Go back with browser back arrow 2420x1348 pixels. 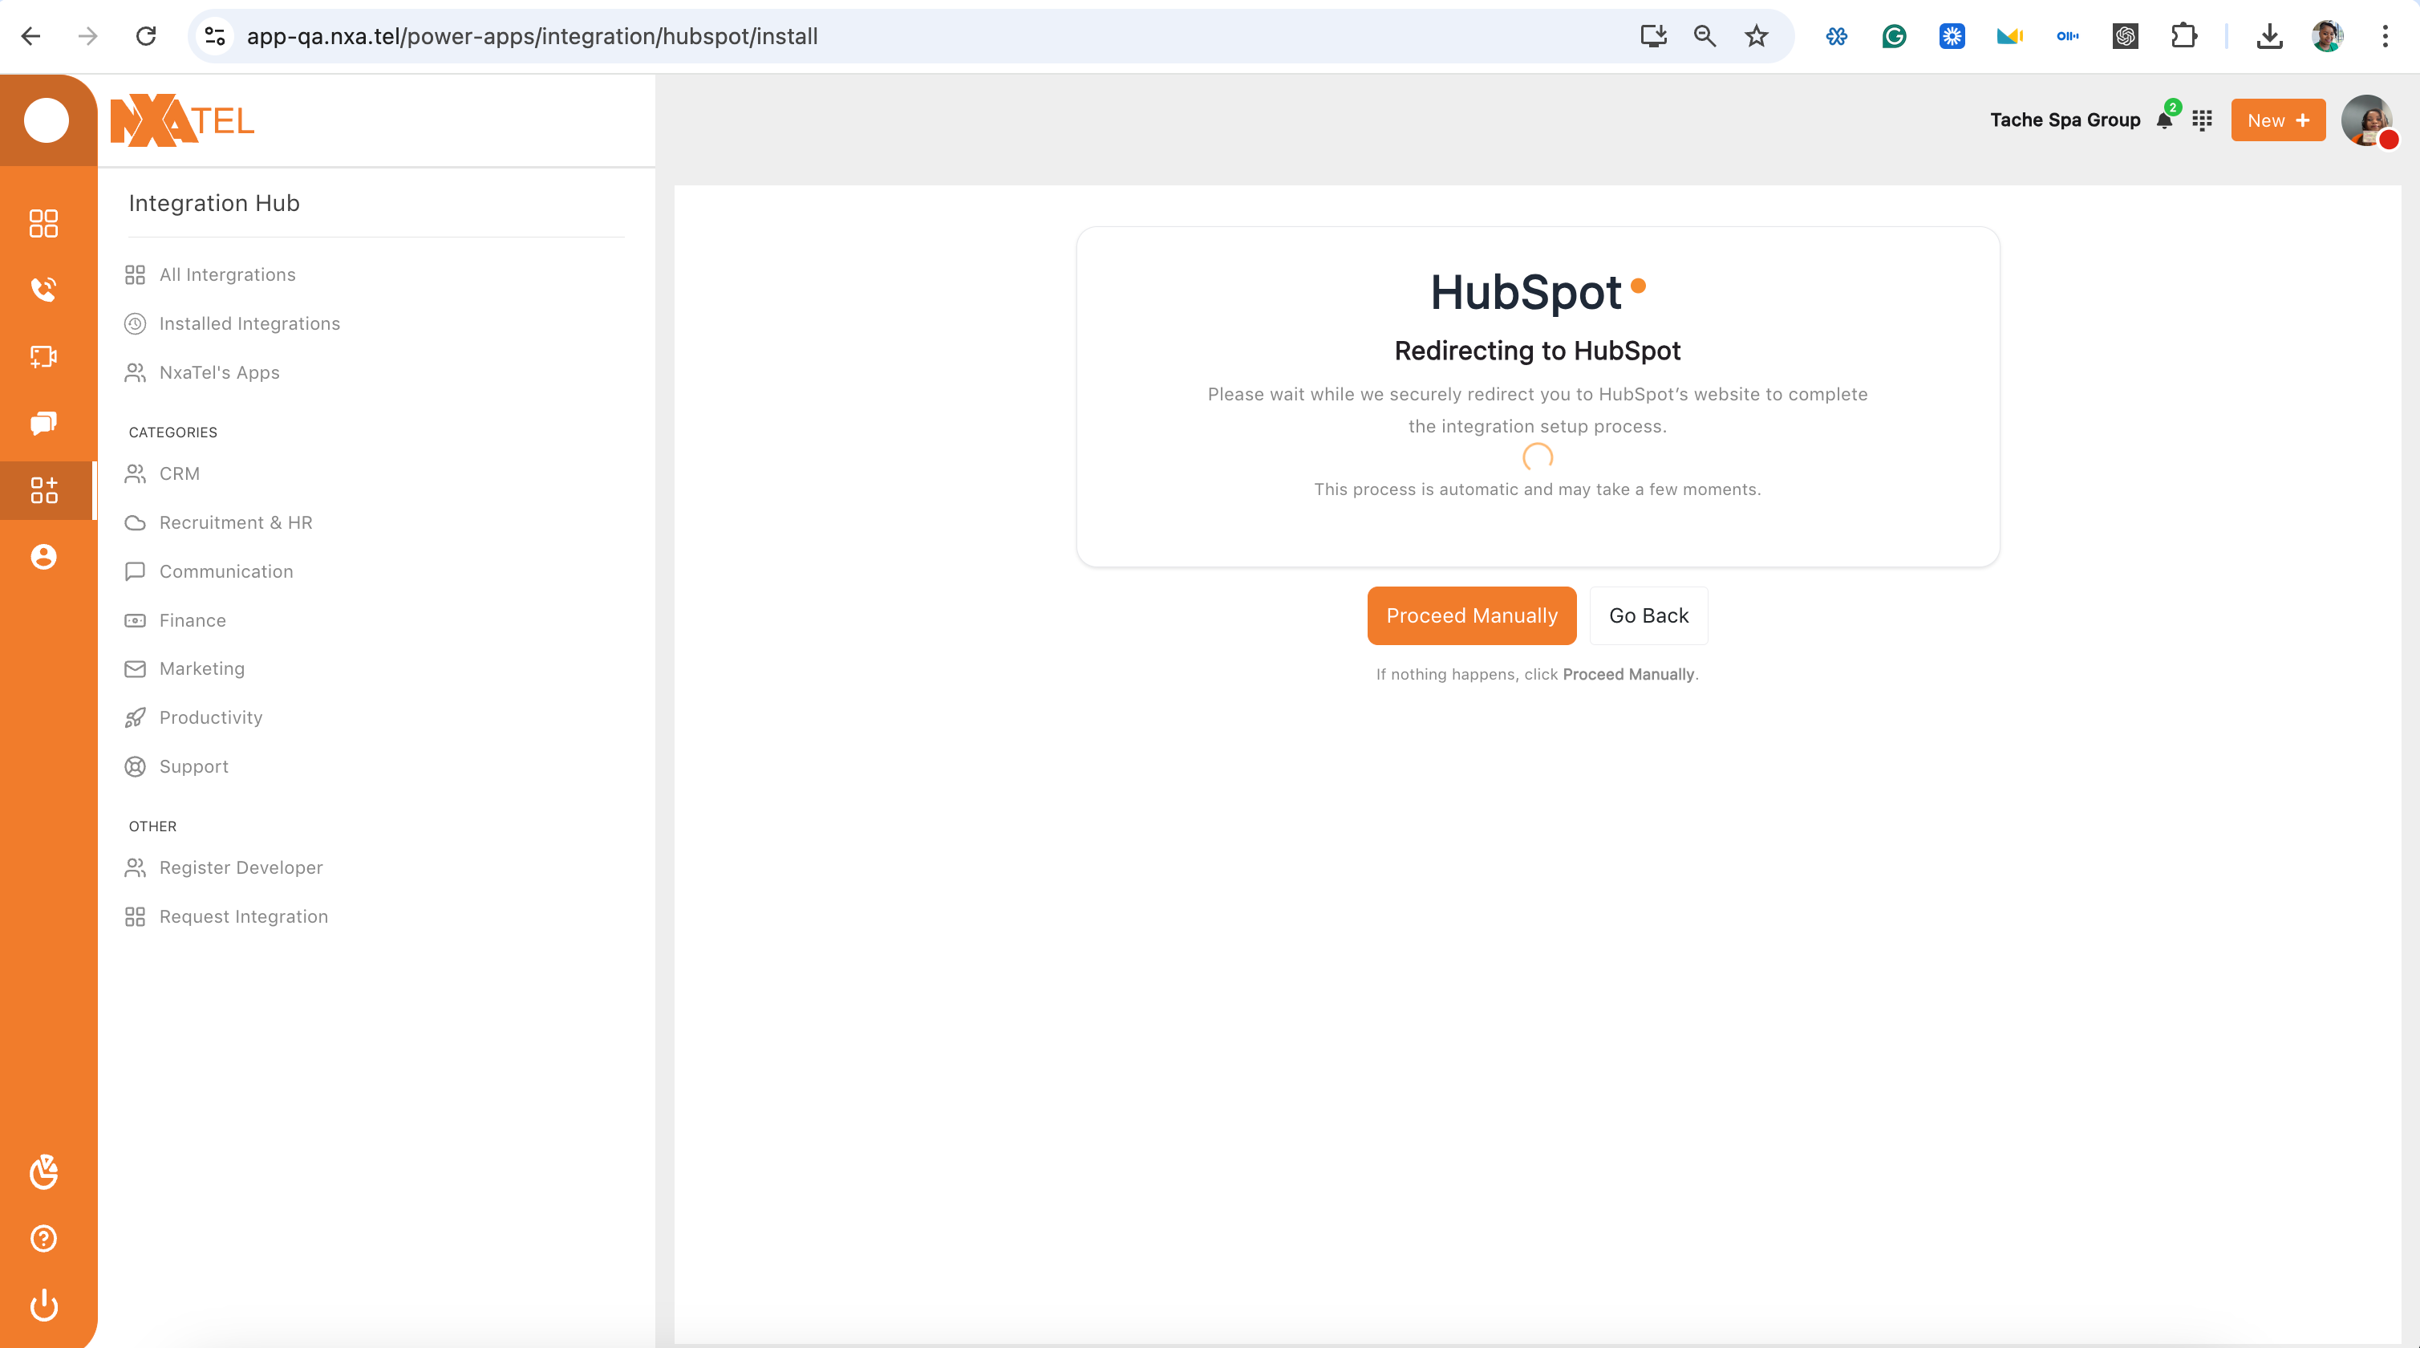pyautogui.click(x=31, y=36)
